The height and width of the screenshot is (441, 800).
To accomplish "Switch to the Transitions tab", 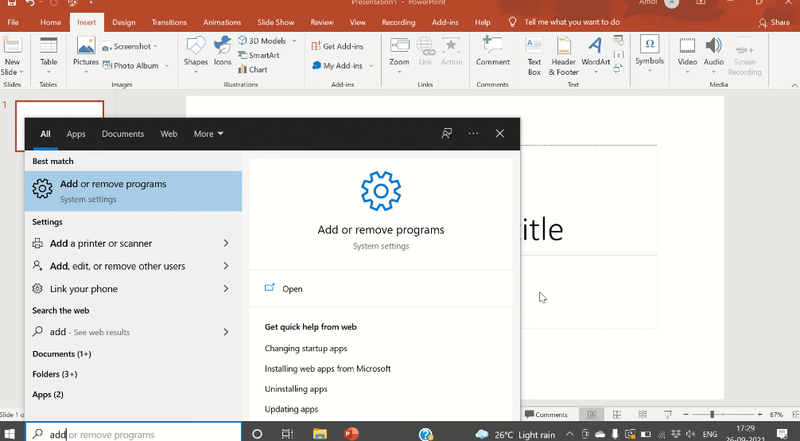I will coord(169,22).
